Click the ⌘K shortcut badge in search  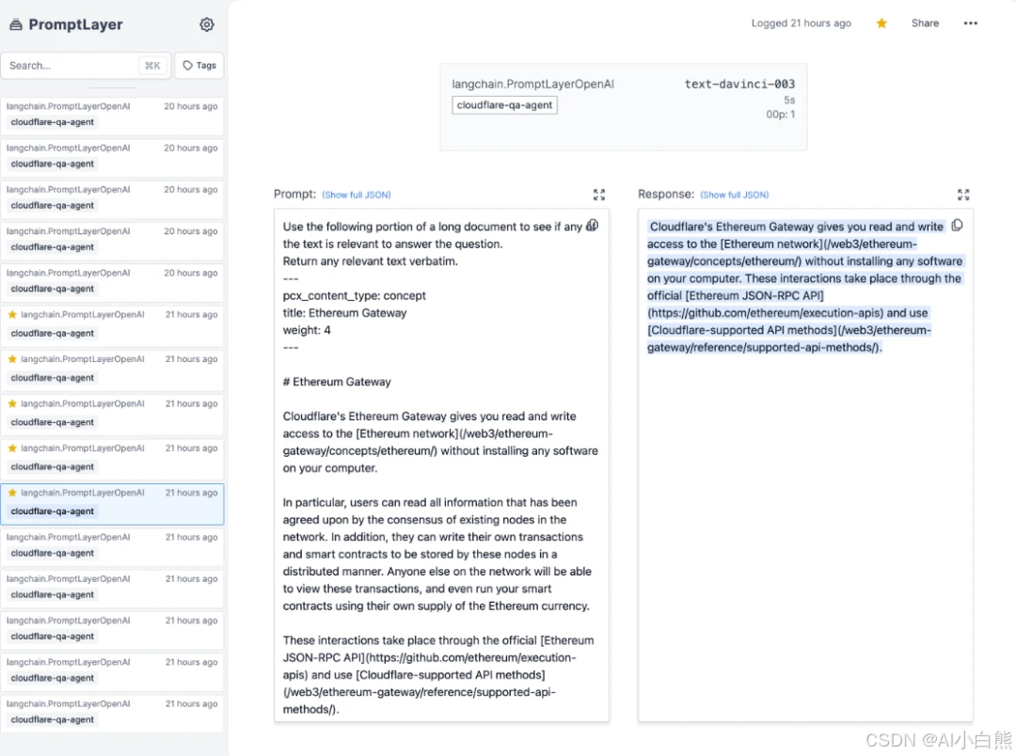(x=152, y=66)
